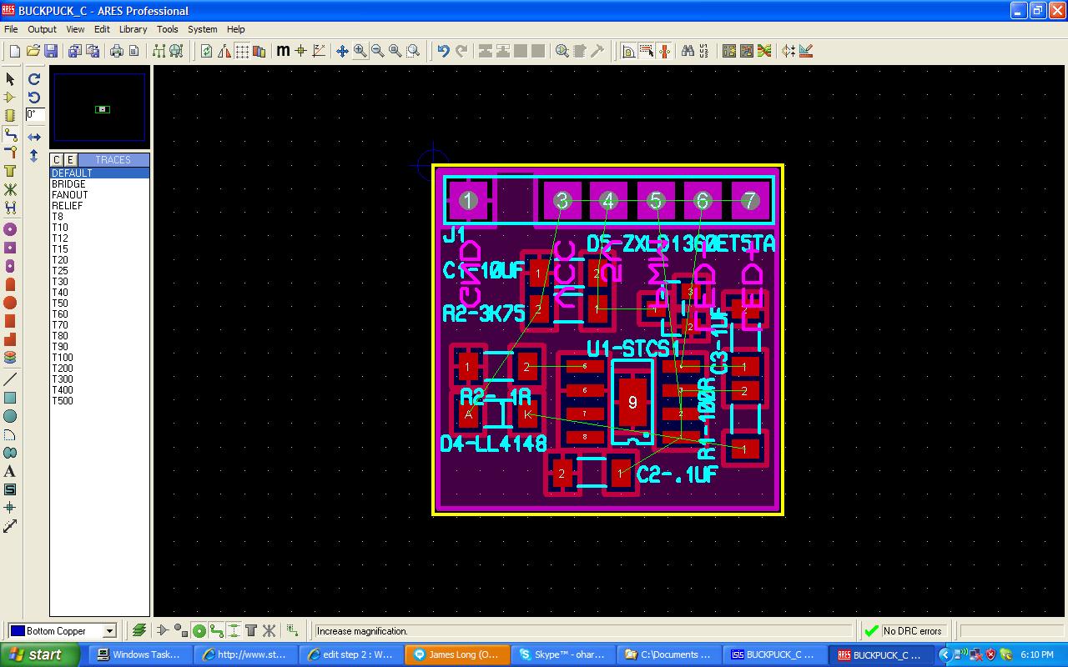The width and height of the screenshot is (1068, 667).
Task: Select the T50 trace width
Action: (99, 303)
